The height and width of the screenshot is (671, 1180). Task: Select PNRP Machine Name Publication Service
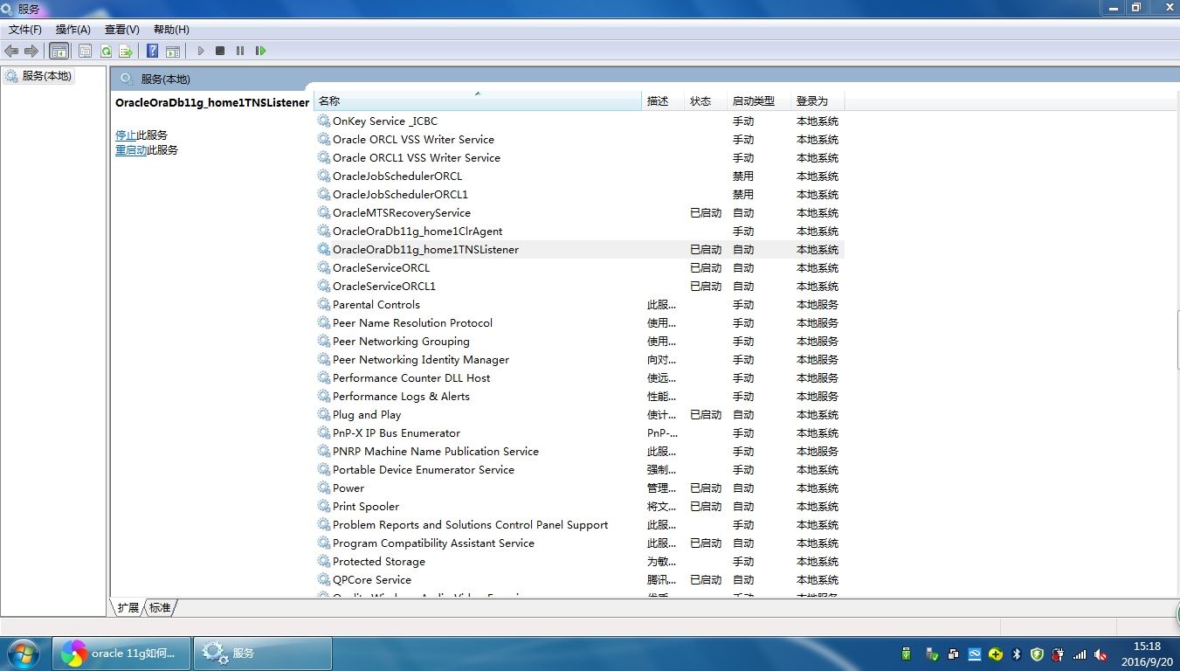tap(580, 452)
